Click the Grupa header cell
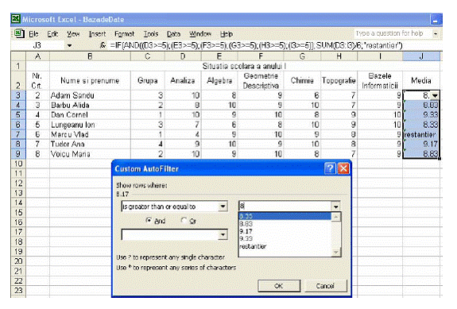The width and height of the screenshot is (457, 309). 148,80
